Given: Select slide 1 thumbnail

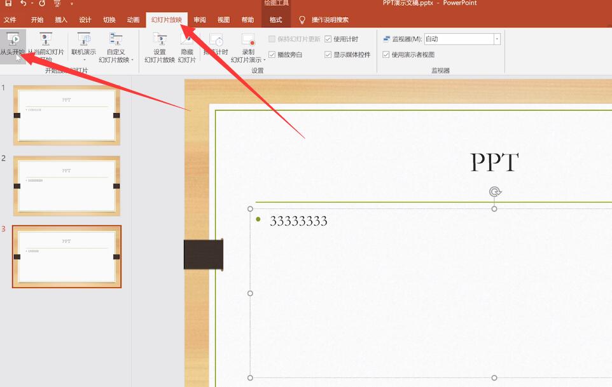Looking at the screenshot, I should pos(66,116).
